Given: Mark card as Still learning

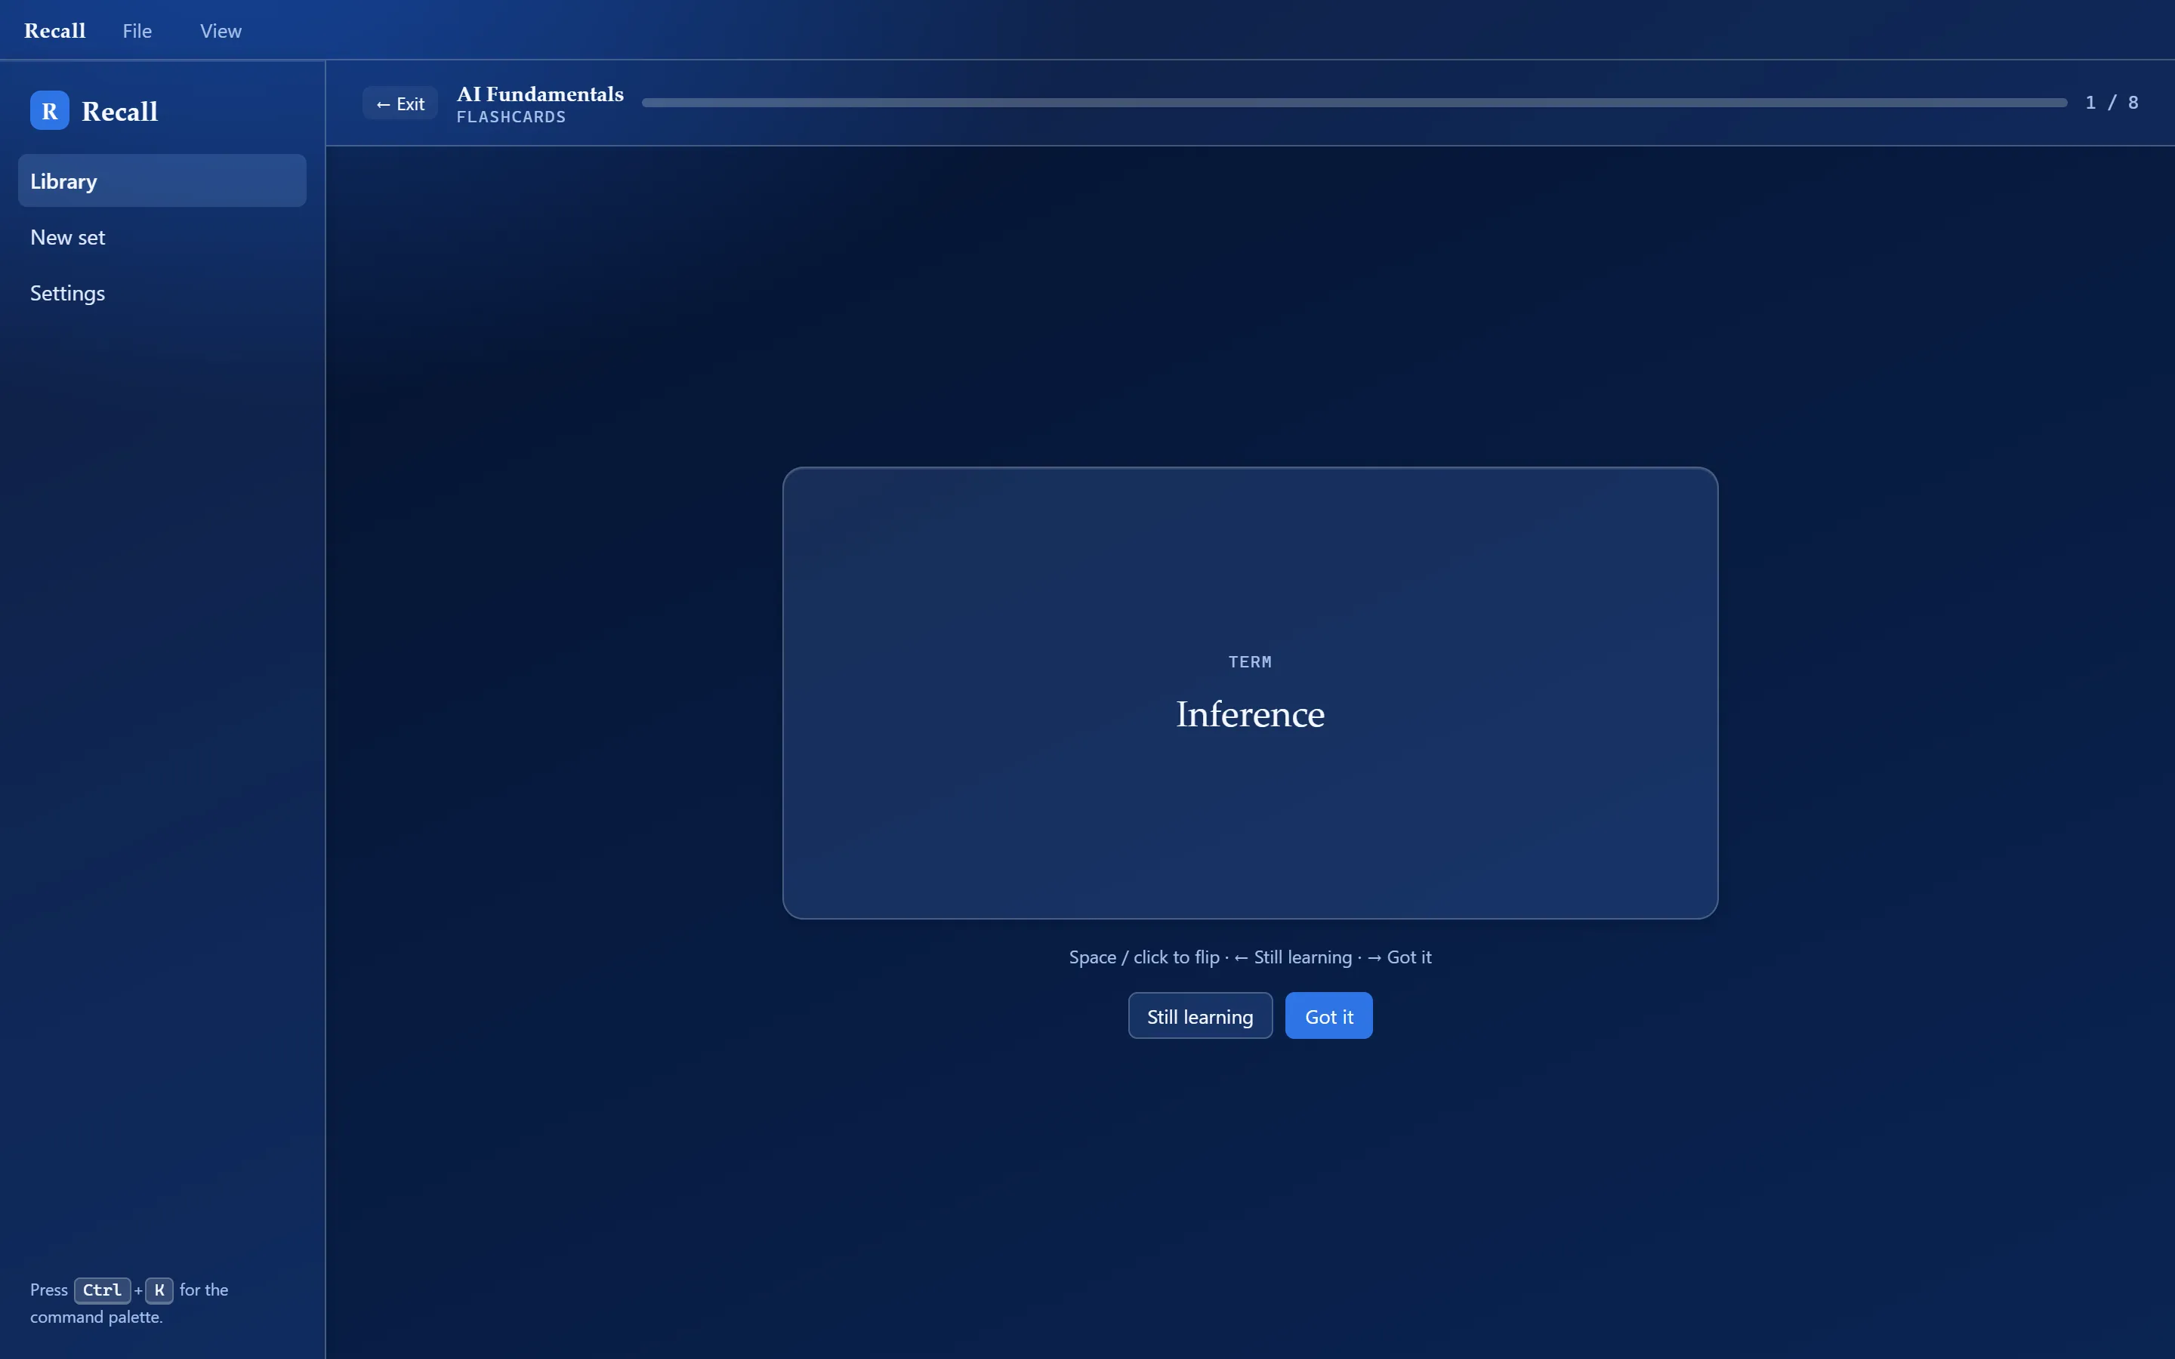Looking at the screenshot, I should [1200, 1015].
